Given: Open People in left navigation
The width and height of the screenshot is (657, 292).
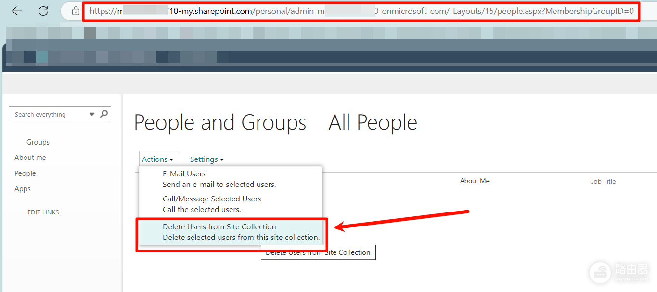Looking at the screenshot, I should (x=25, y=173).
